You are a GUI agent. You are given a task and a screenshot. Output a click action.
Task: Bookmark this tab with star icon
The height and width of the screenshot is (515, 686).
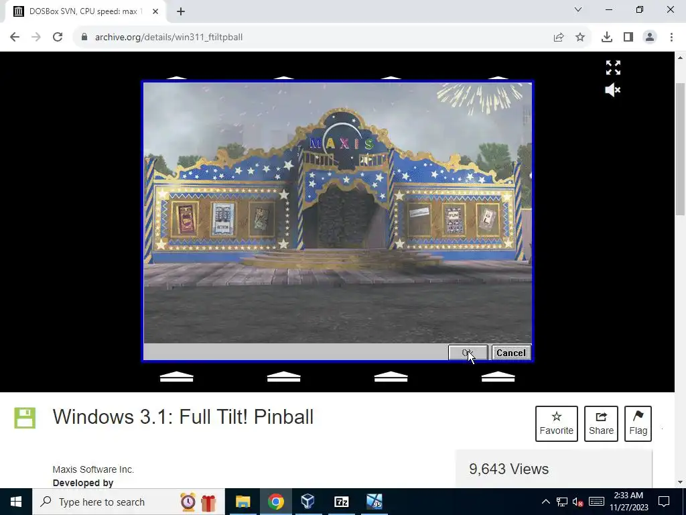tap(580, 38)
